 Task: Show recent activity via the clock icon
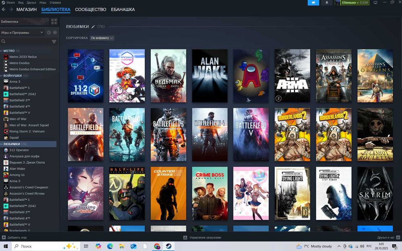tap(49, 33)
